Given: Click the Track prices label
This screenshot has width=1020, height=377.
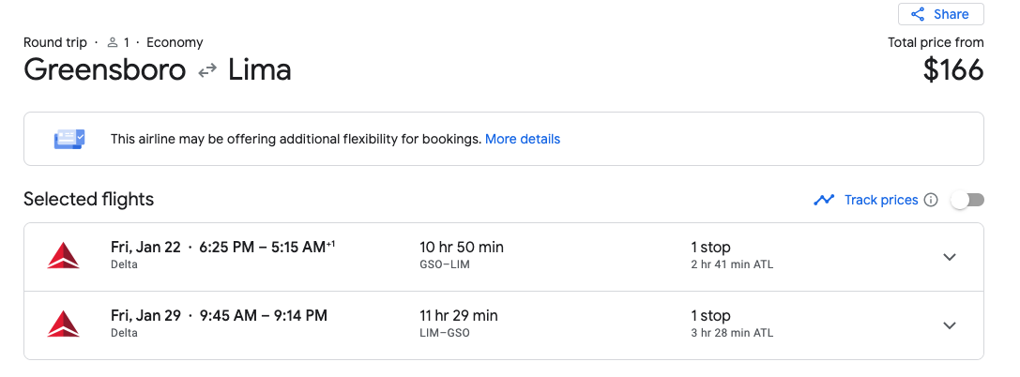Looking at the screenshot, I should (x=880, y=200).
